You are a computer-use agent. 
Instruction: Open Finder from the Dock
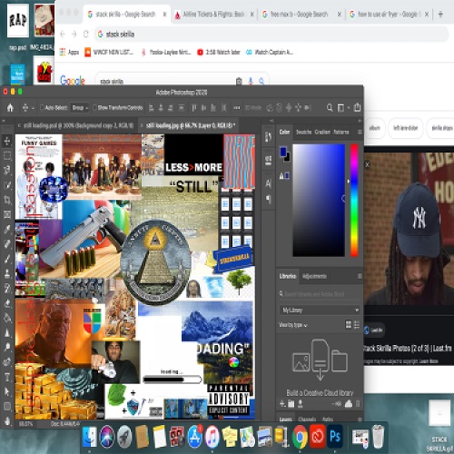[x=90, y=437]
